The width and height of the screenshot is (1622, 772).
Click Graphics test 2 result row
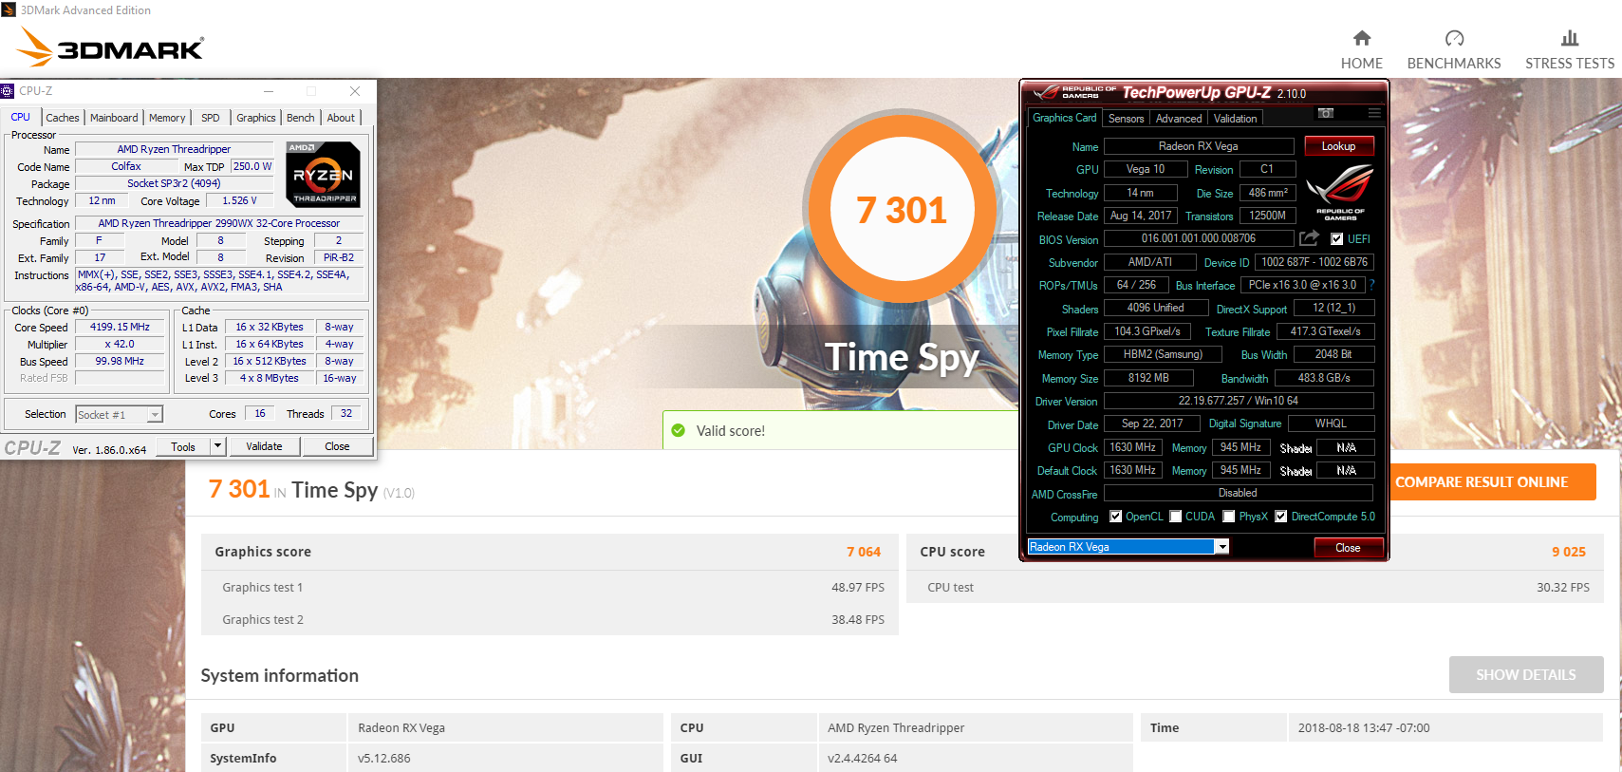tap(550, 619)
